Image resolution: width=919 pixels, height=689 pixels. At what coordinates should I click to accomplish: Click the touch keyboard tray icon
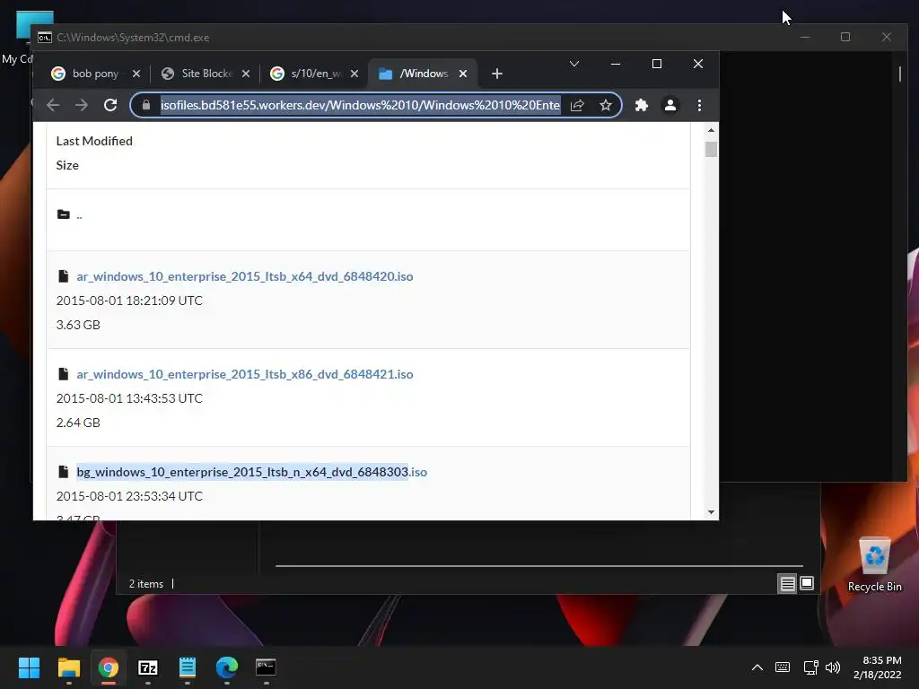783,667
